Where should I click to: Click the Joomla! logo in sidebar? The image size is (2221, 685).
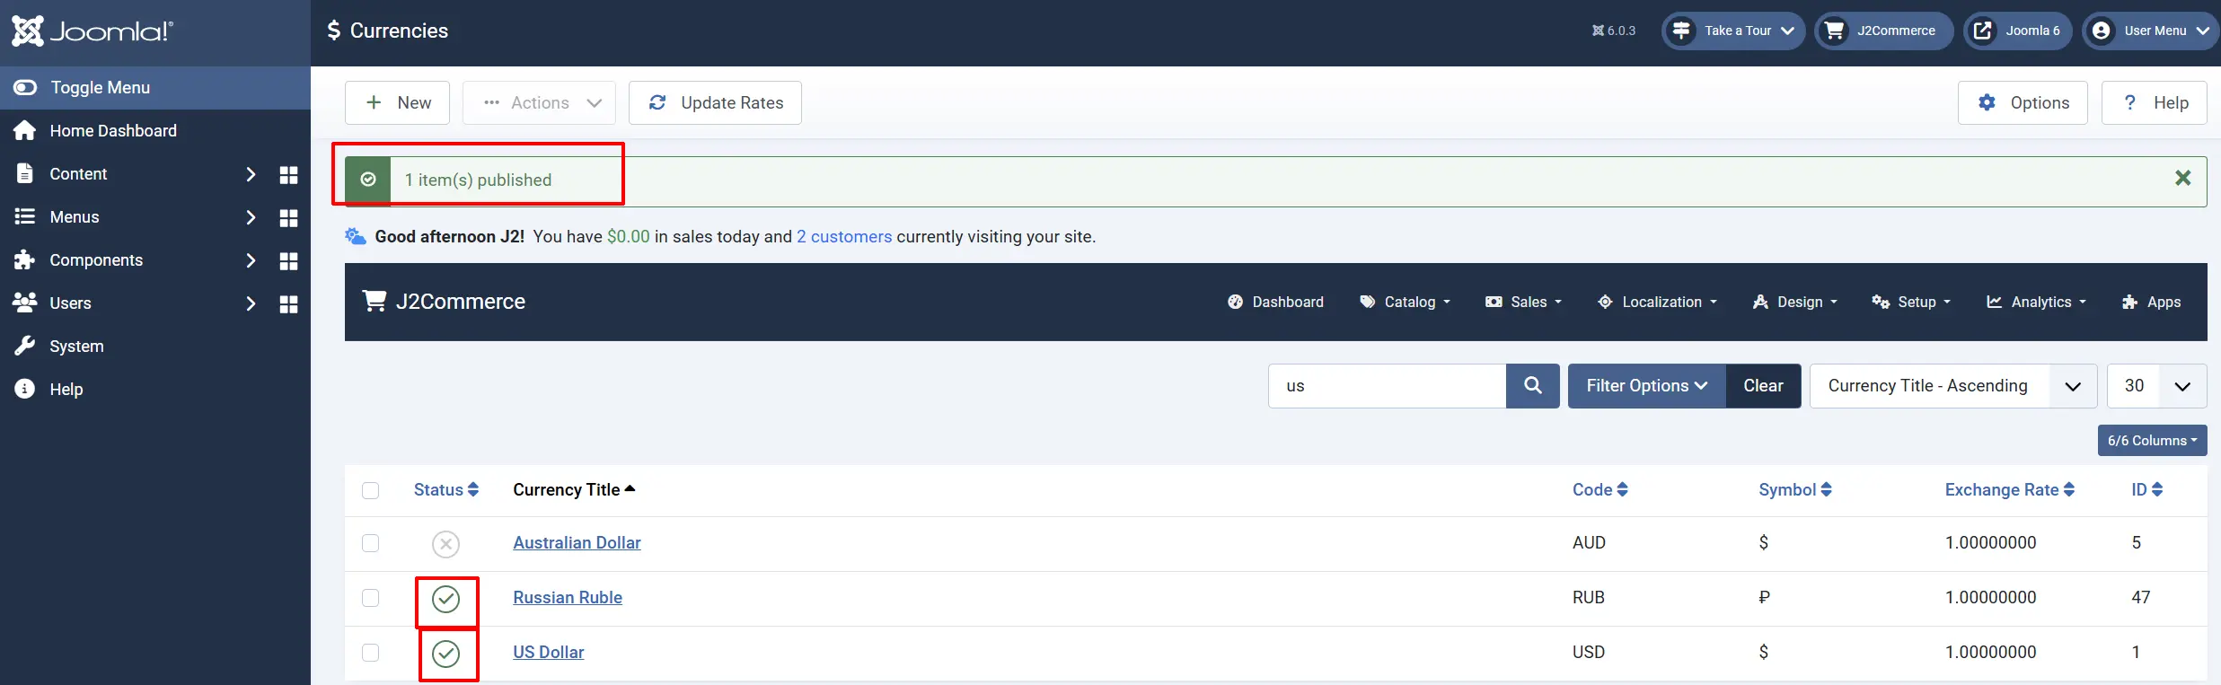(92, 31)
